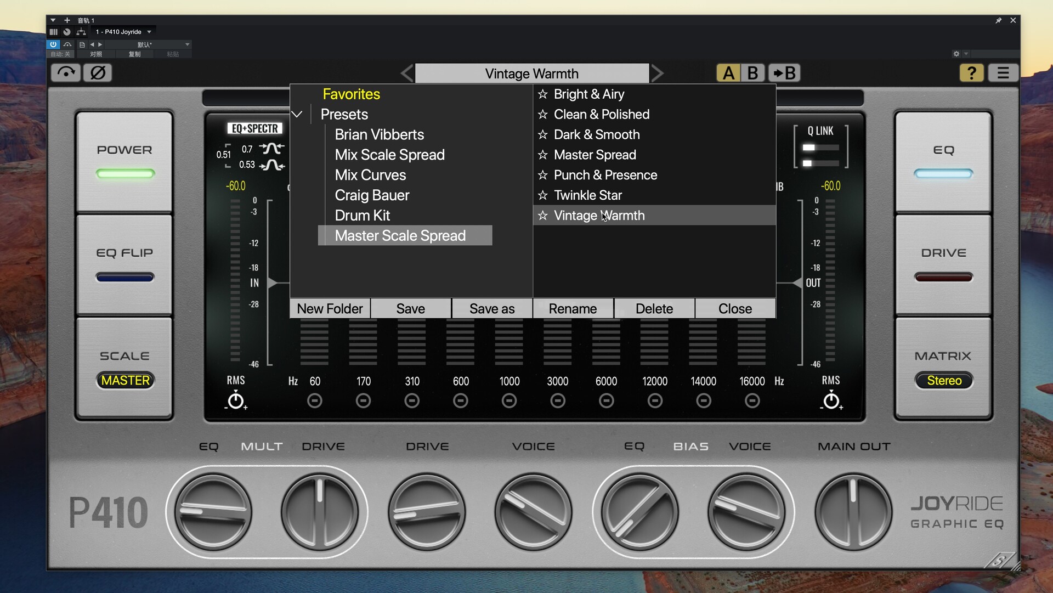1053x593 pixels.
Task: Click the star next to Twinkle Star
Action: coord(543,195)
